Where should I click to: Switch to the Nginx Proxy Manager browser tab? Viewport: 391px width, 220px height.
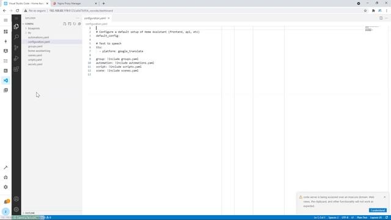(x=75, y=4)
